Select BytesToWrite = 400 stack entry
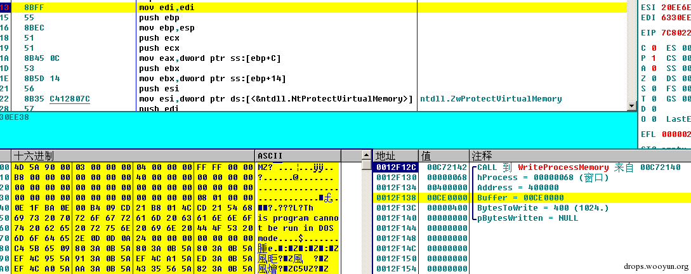The height and width of the screenshot is (274, 691). [544, 208]
